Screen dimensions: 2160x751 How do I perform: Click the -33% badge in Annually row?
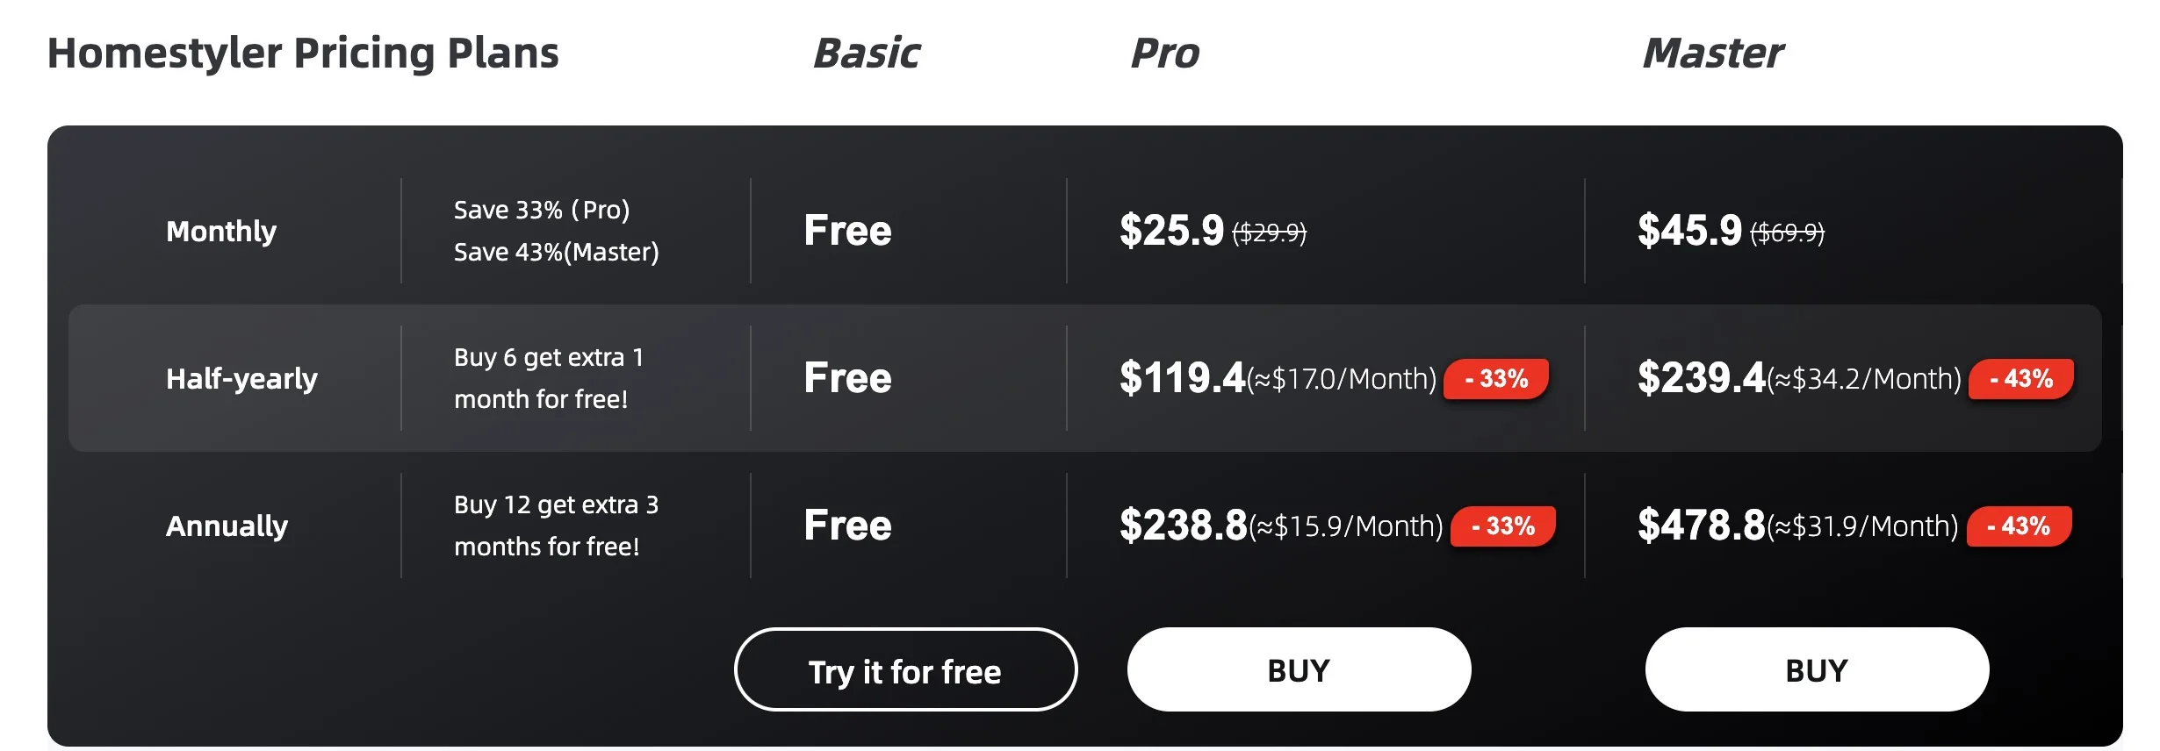1503,526
